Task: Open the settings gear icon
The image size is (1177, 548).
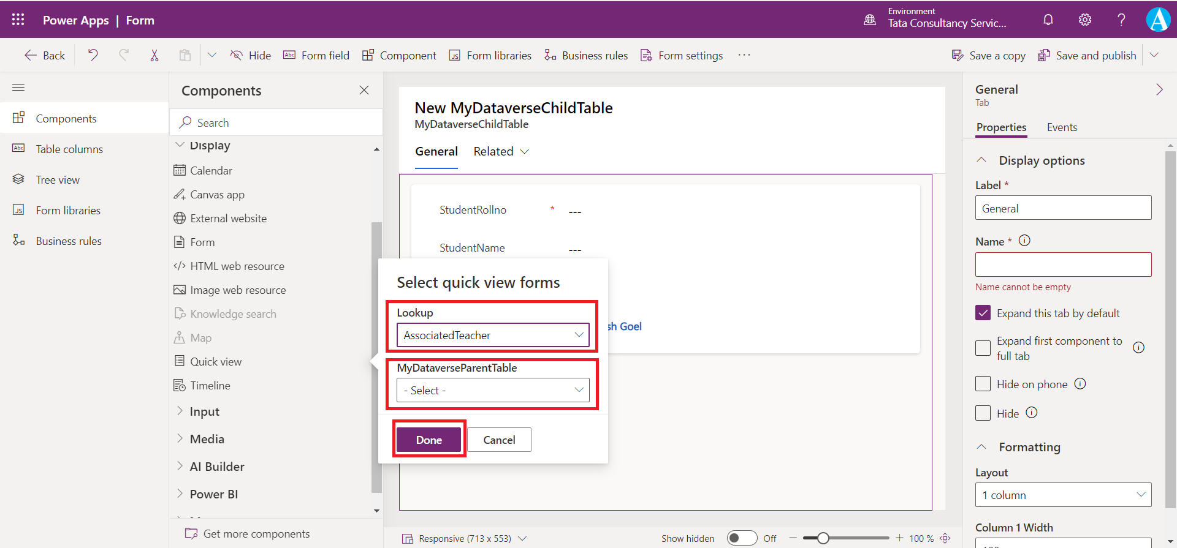Action: [1085, 20]
